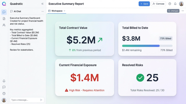This screenshot has width=186, height=104.
Task: Open the team members icon in sidebar
Action: pyautogui.click(x=4, y=25)
